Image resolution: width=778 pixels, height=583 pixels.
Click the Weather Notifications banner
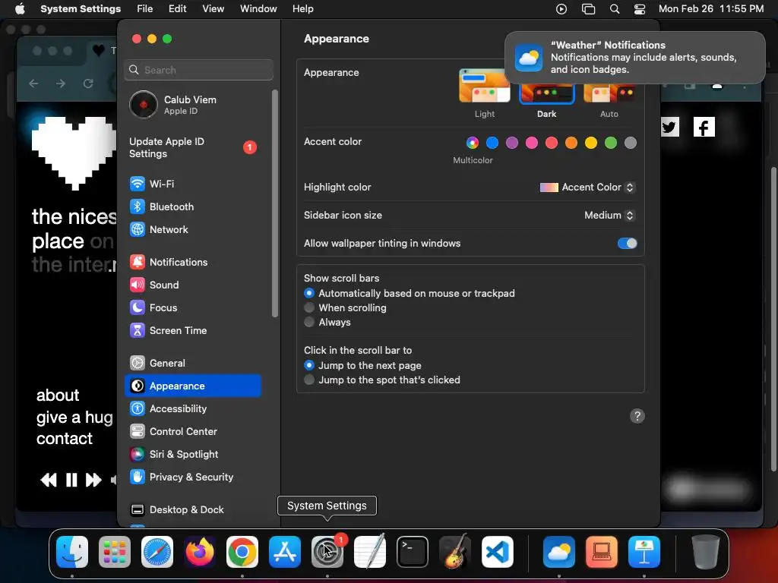(634, 58)
